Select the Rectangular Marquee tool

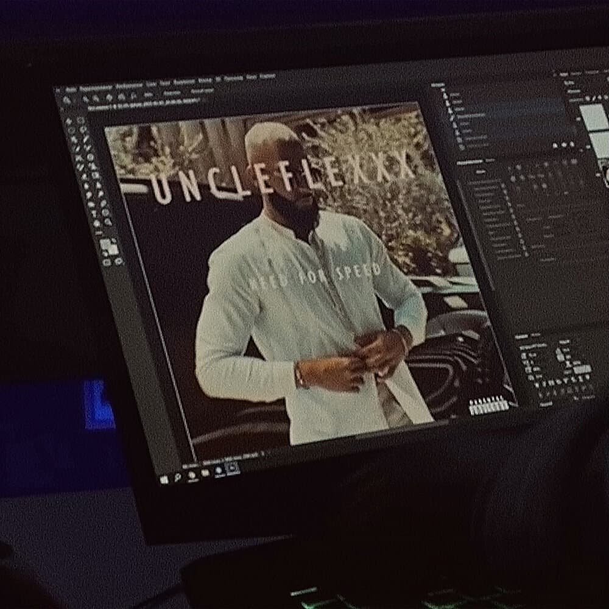(71, 130)
